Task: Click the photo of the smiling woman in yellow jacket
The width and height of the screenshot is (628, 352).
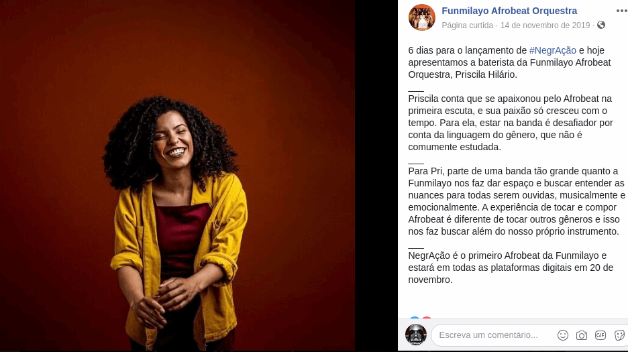Action: [x=177, y=176]
